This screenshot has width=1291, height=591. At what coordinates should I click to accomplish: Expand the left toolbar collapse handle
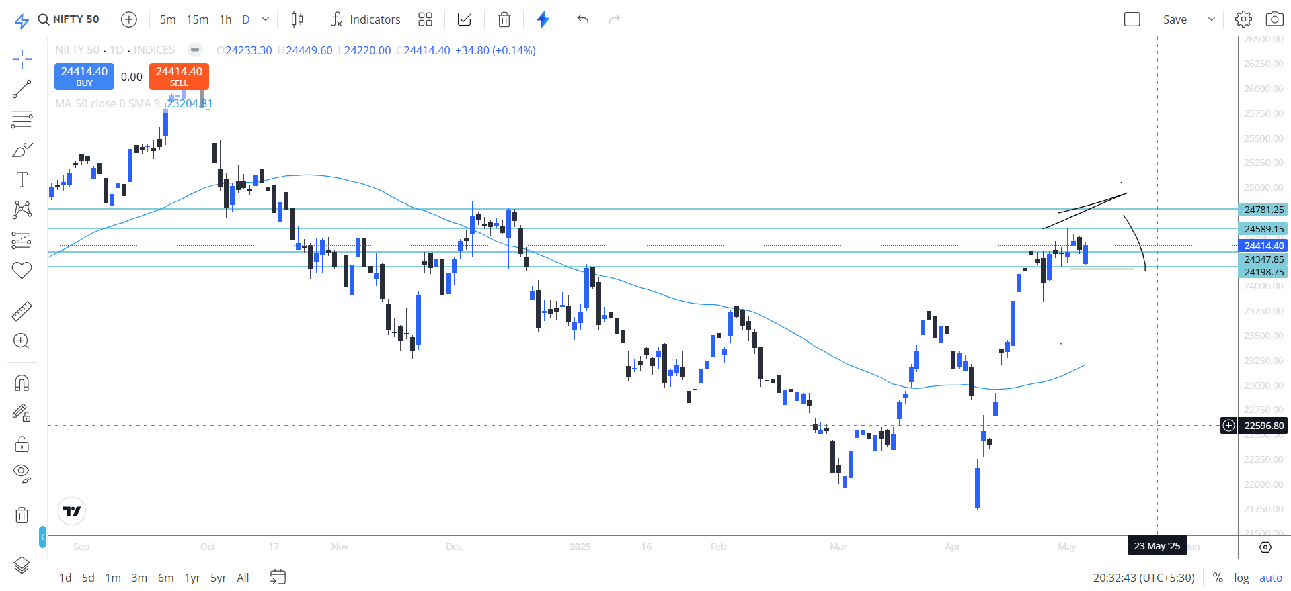coord(42,537)
